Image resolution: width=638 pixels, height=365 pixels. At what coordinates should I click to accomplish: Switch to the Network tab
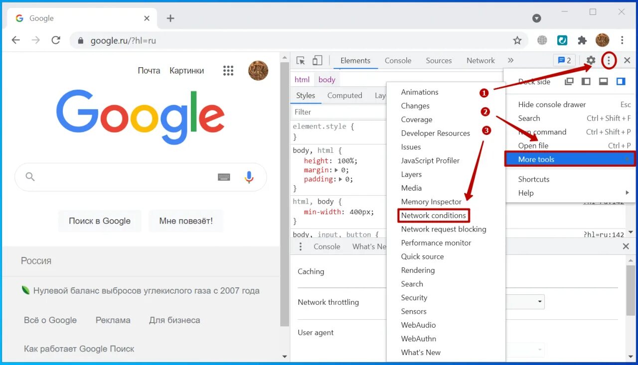pos(480,61)
